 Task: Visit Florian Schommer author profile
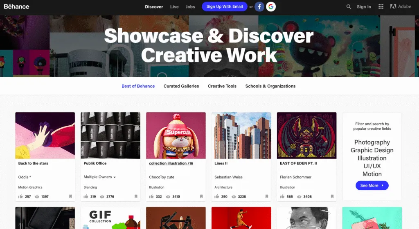(295, 177)
